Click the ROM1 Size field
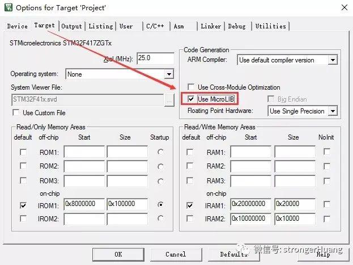 point(127,152)
